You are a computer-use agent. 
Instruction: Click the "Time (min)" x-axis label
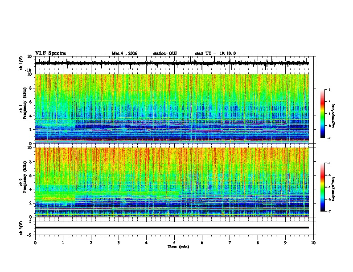click(x=178, y=247)
